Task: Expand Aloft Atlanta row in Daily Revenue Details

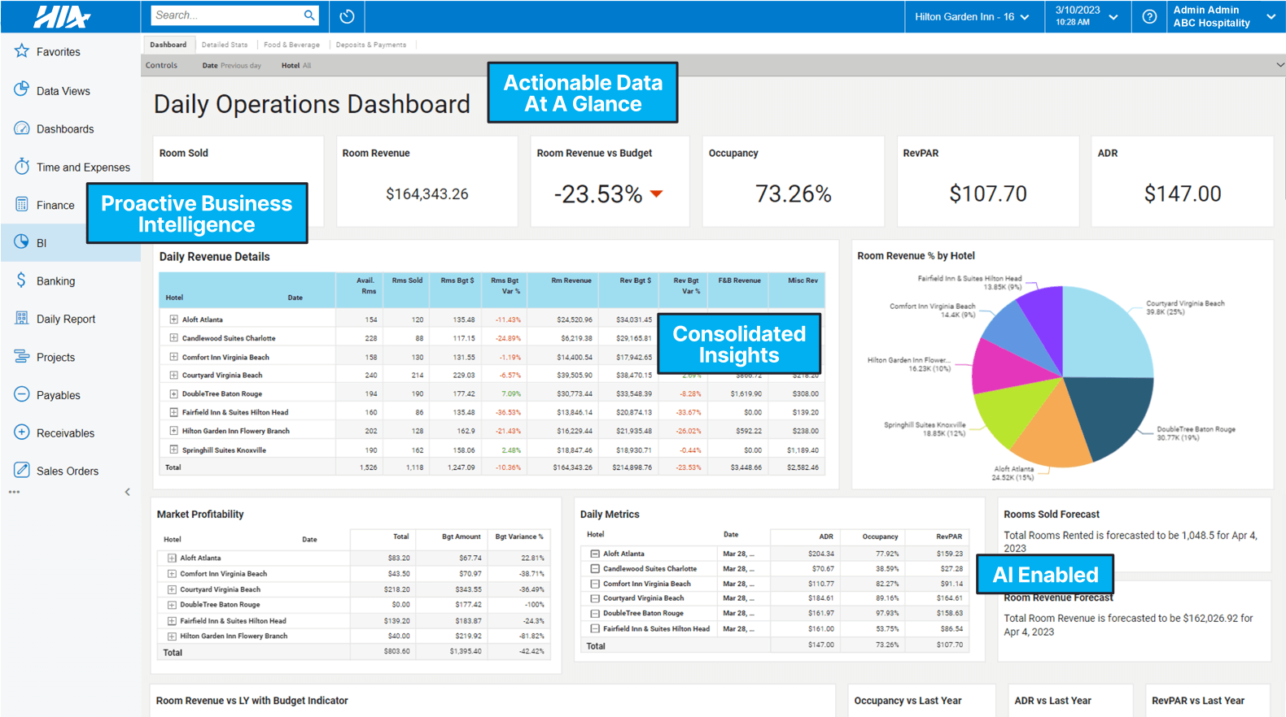Action: (x=173, y=319)
